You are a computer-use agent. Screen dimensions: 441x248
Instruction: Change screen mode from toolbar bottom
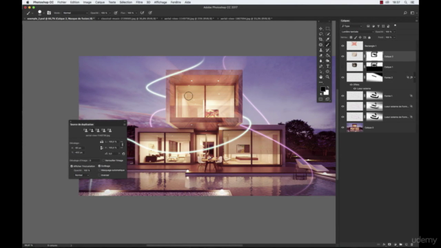pos(328,99)
